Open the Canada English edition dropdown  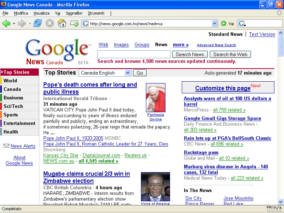pos(127,73)
